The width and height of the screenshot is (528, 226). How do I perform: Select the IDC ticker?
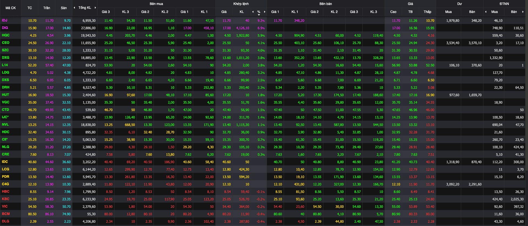[x=5, y=162]
